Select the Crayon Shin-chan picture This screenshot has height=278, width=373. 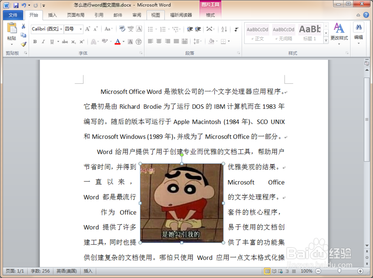(182, 203)
